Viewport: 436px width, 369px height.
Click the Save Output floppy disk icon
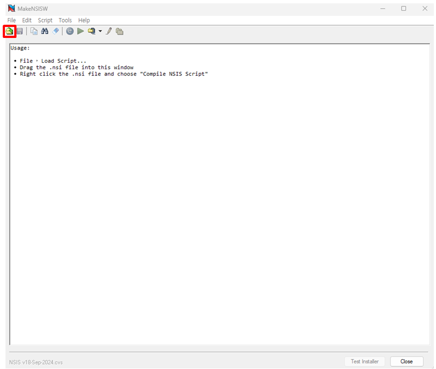[20, 31]
